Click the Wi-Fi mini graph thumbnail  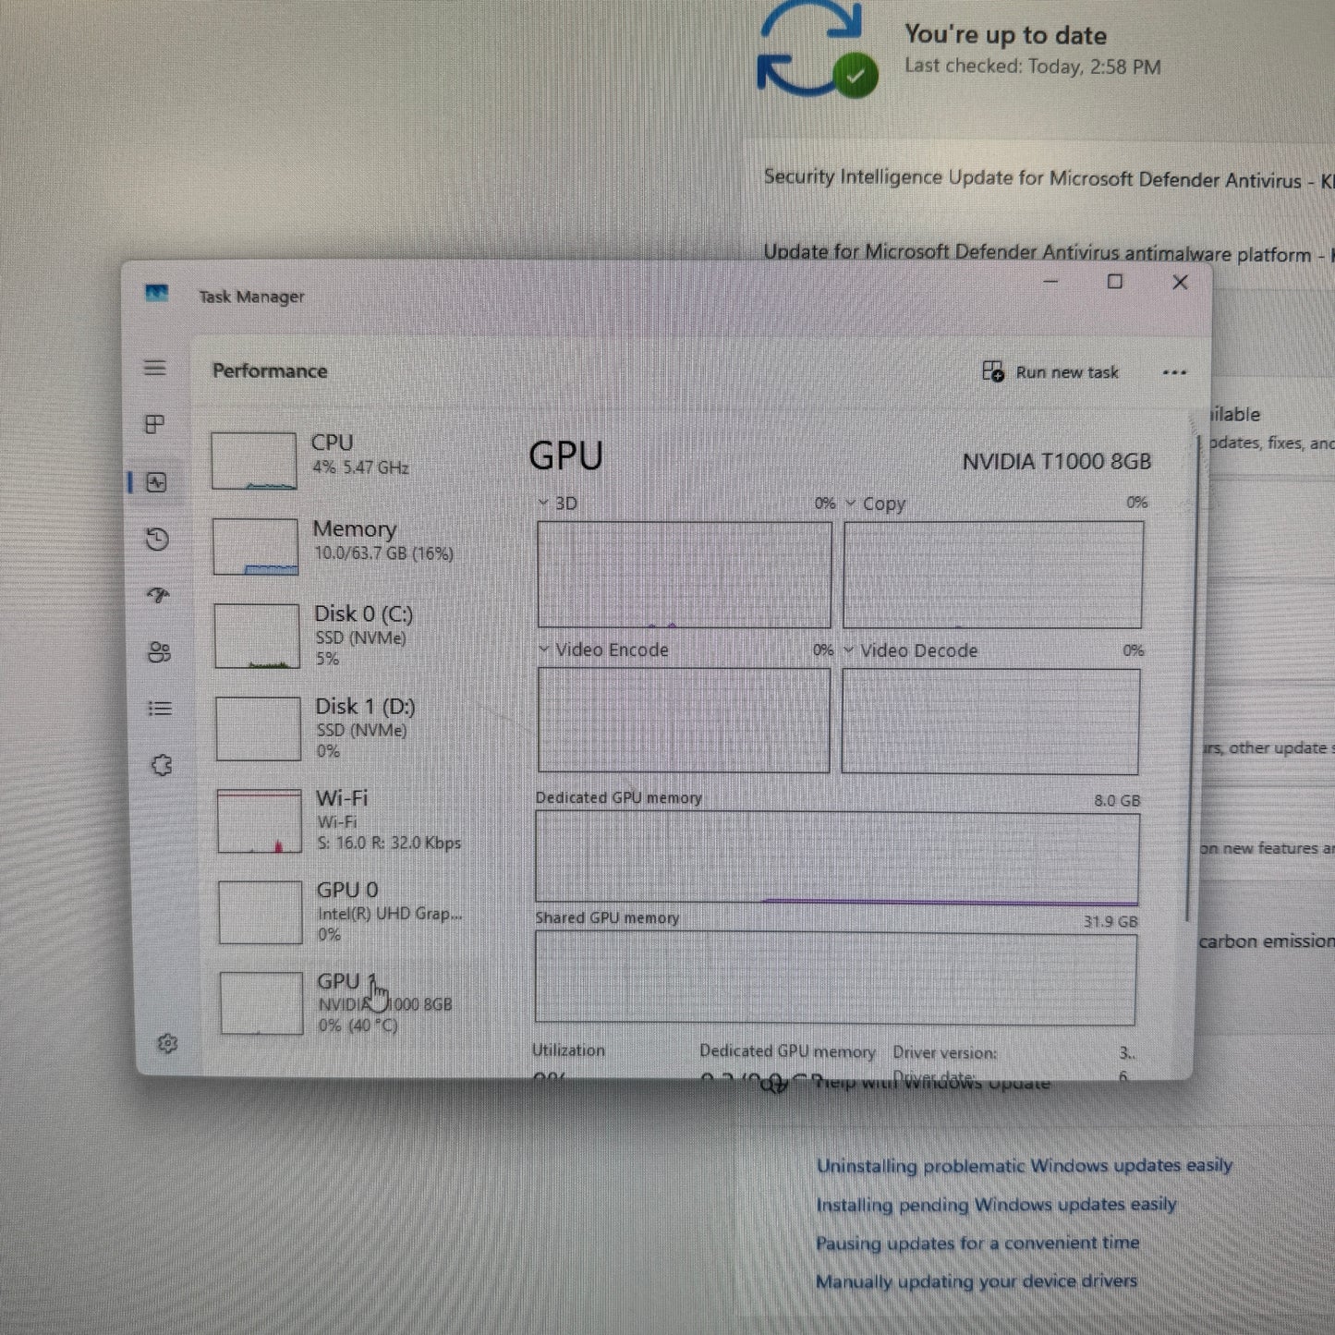[260, 821]
